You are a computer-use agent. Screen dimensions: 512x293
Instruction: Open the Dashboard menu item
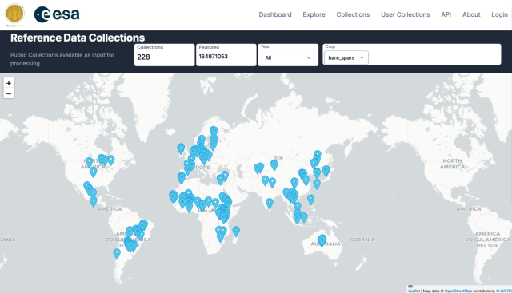click(275, 14)
